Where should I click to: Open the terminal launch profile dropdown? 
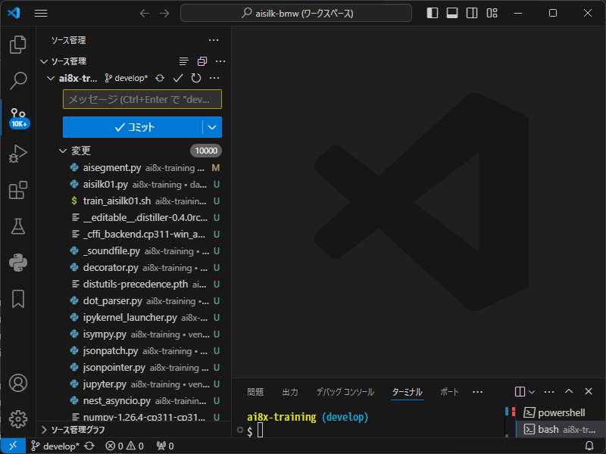(x=532, y=392)
